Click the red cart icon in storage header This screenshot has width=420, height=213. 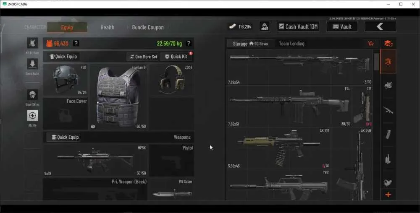(x=371, y=43)
